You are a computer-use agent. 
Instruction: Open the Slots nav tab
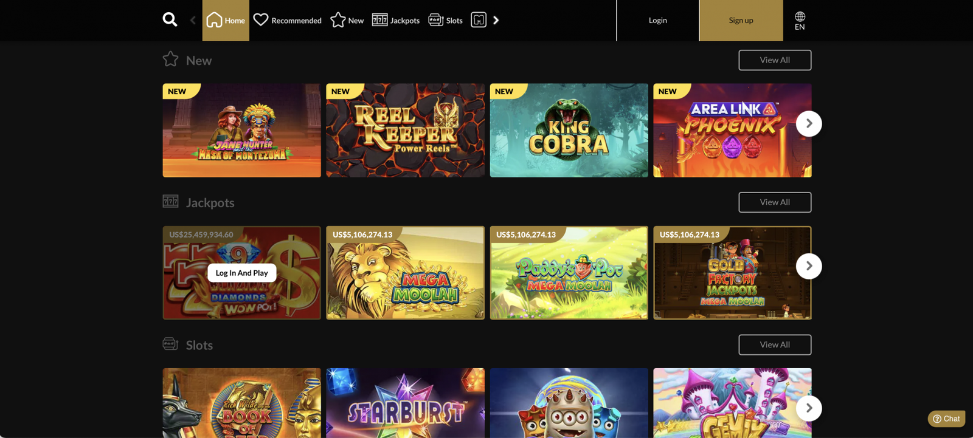click(x=446, y=20)
